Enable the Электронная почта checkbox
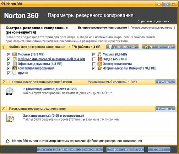 point(94,64)
